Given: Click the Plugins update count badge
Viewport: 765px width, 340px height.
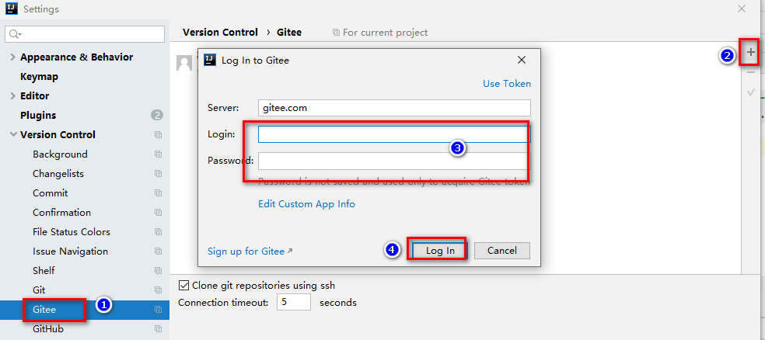Looking at the screenshot, I should pyautogui.click(x=157, y=116).
